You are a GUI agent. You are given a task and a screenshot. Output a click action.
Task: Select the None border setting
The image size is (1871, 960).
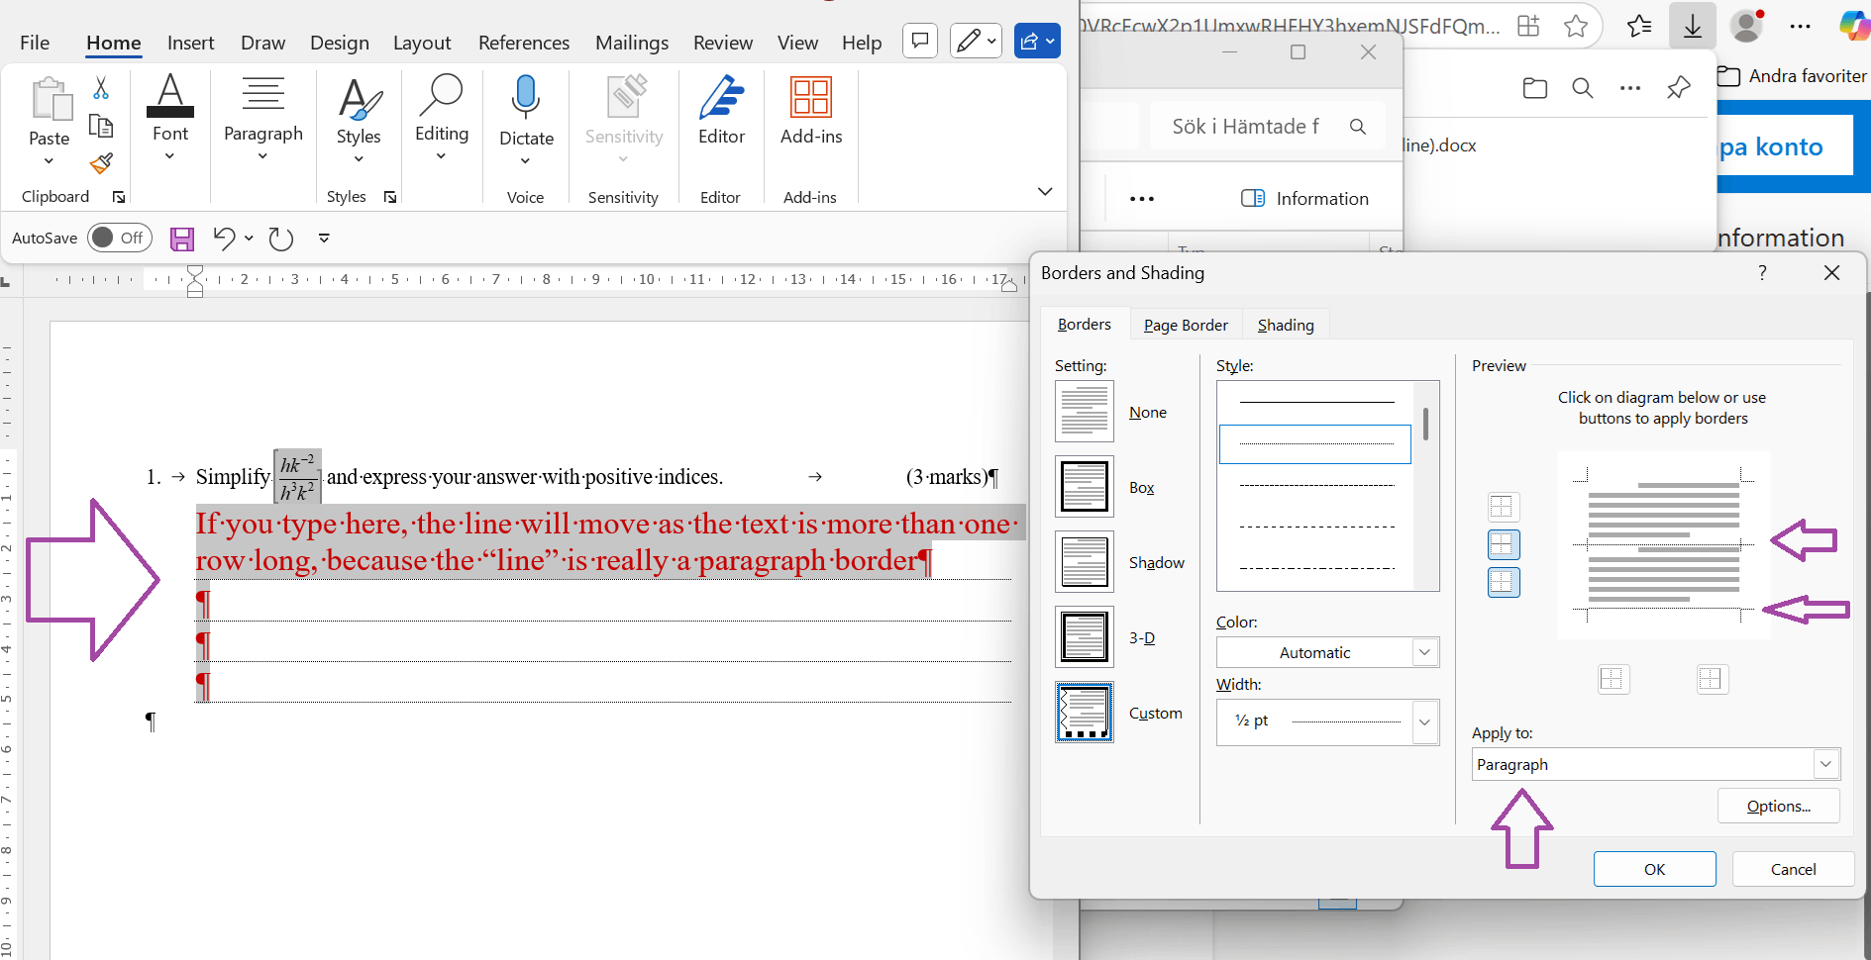(x=1085, y=412)
